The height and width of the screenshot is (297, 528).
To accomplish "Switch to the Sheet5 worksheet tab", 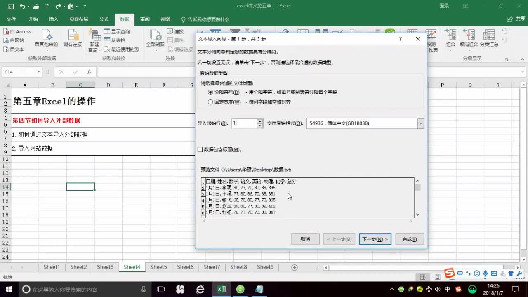I will tap(158, 267).
